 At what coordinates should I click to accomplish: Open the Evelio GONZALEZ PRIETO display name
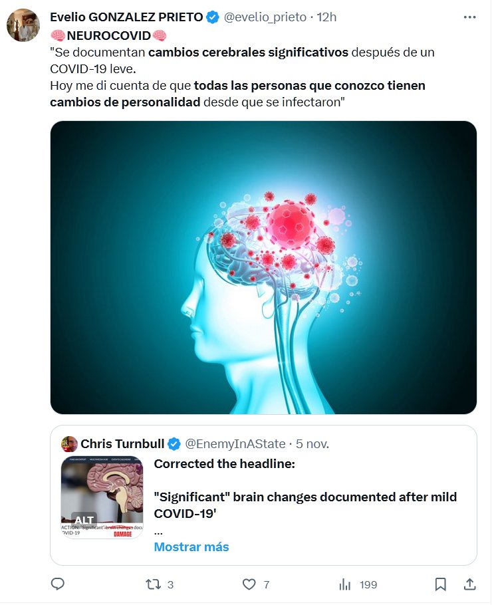pos(126,17)
